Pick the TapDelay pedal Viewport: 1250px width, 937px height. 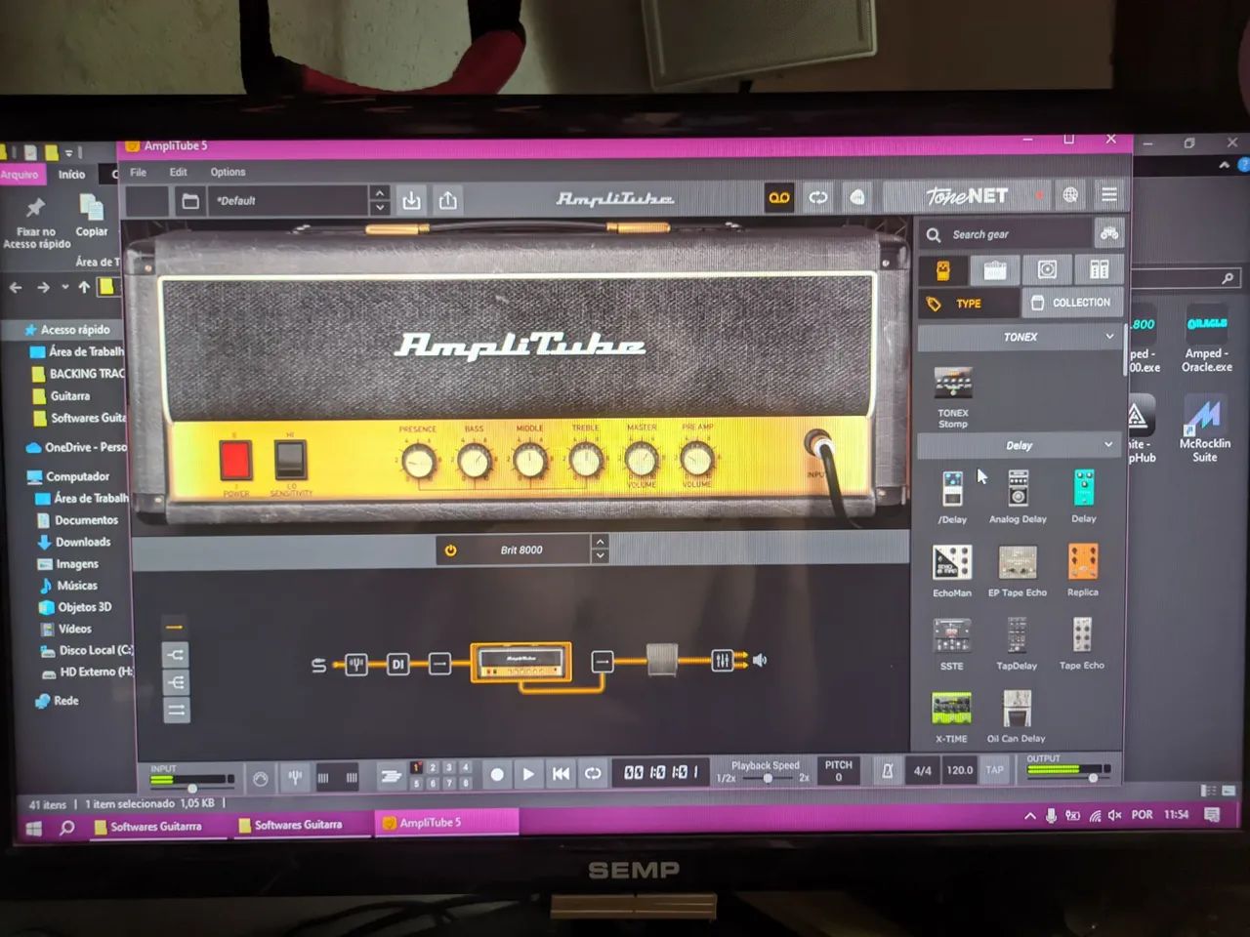click(1017, 635)
